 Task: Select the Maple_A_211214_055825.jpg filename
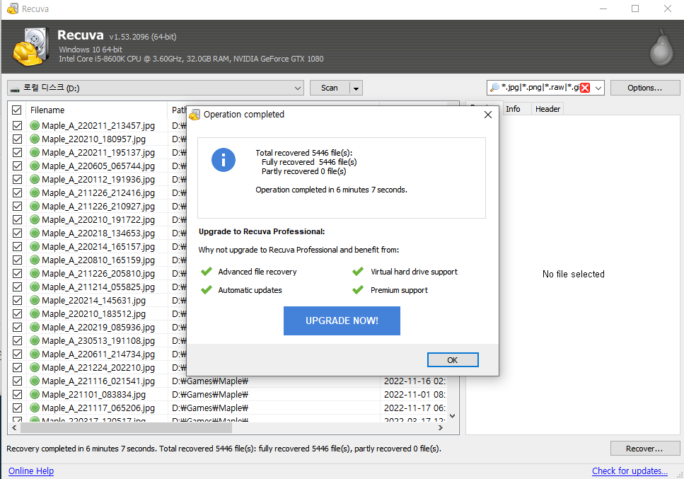(98, 287)
